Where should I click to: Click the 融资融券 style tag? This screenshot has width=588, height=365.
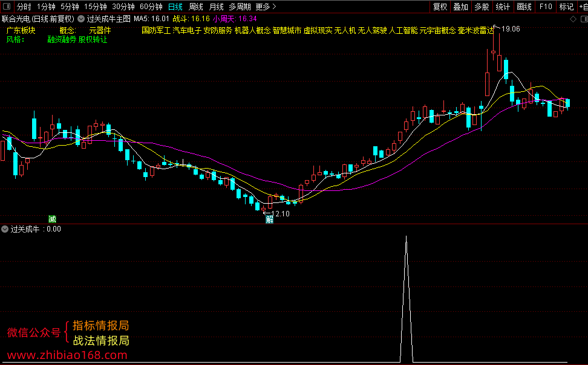point(62,39)
